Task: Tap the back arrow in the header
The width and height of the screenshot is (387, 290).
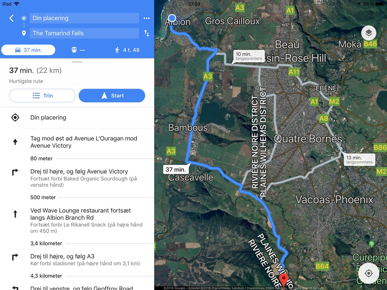Action: [11, 18]
